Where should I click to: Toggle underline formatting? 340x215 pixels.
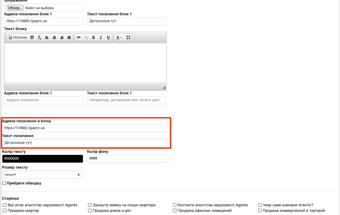tap(108, 37)
